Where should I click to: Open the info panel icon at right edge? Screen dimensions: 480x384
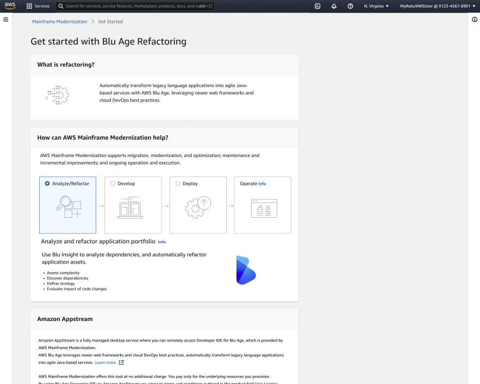[x=475, y=20]
